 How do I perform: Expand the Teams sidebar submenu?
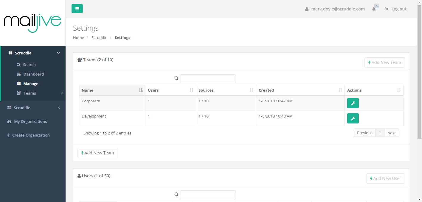tap(30, 93)
